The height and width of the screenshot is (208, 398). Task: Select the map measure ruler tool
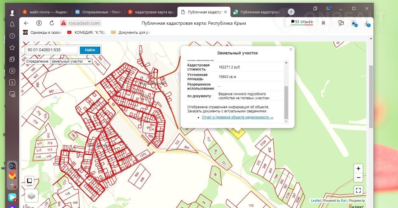coord(29,181)
